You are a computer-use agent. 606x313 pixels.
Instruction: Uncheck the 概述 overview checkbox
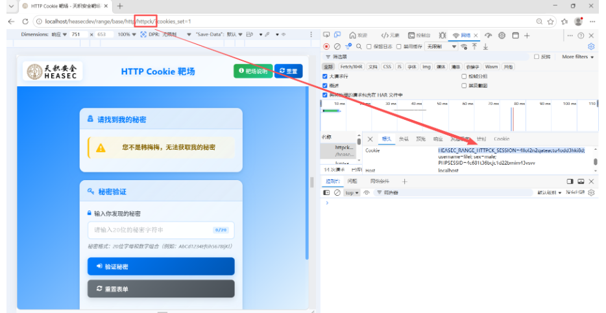point(324,86)
